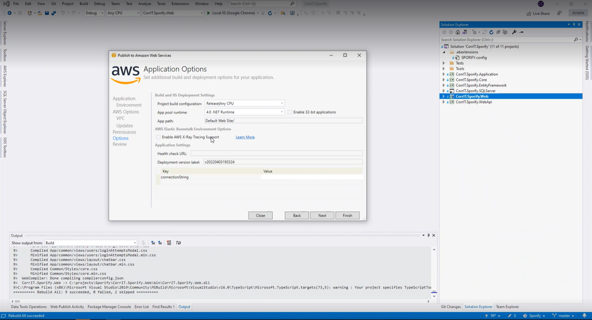Screen dimensions: 592x320
Task: Click the Save All toolbar icon
Action: tap(53, 13)
